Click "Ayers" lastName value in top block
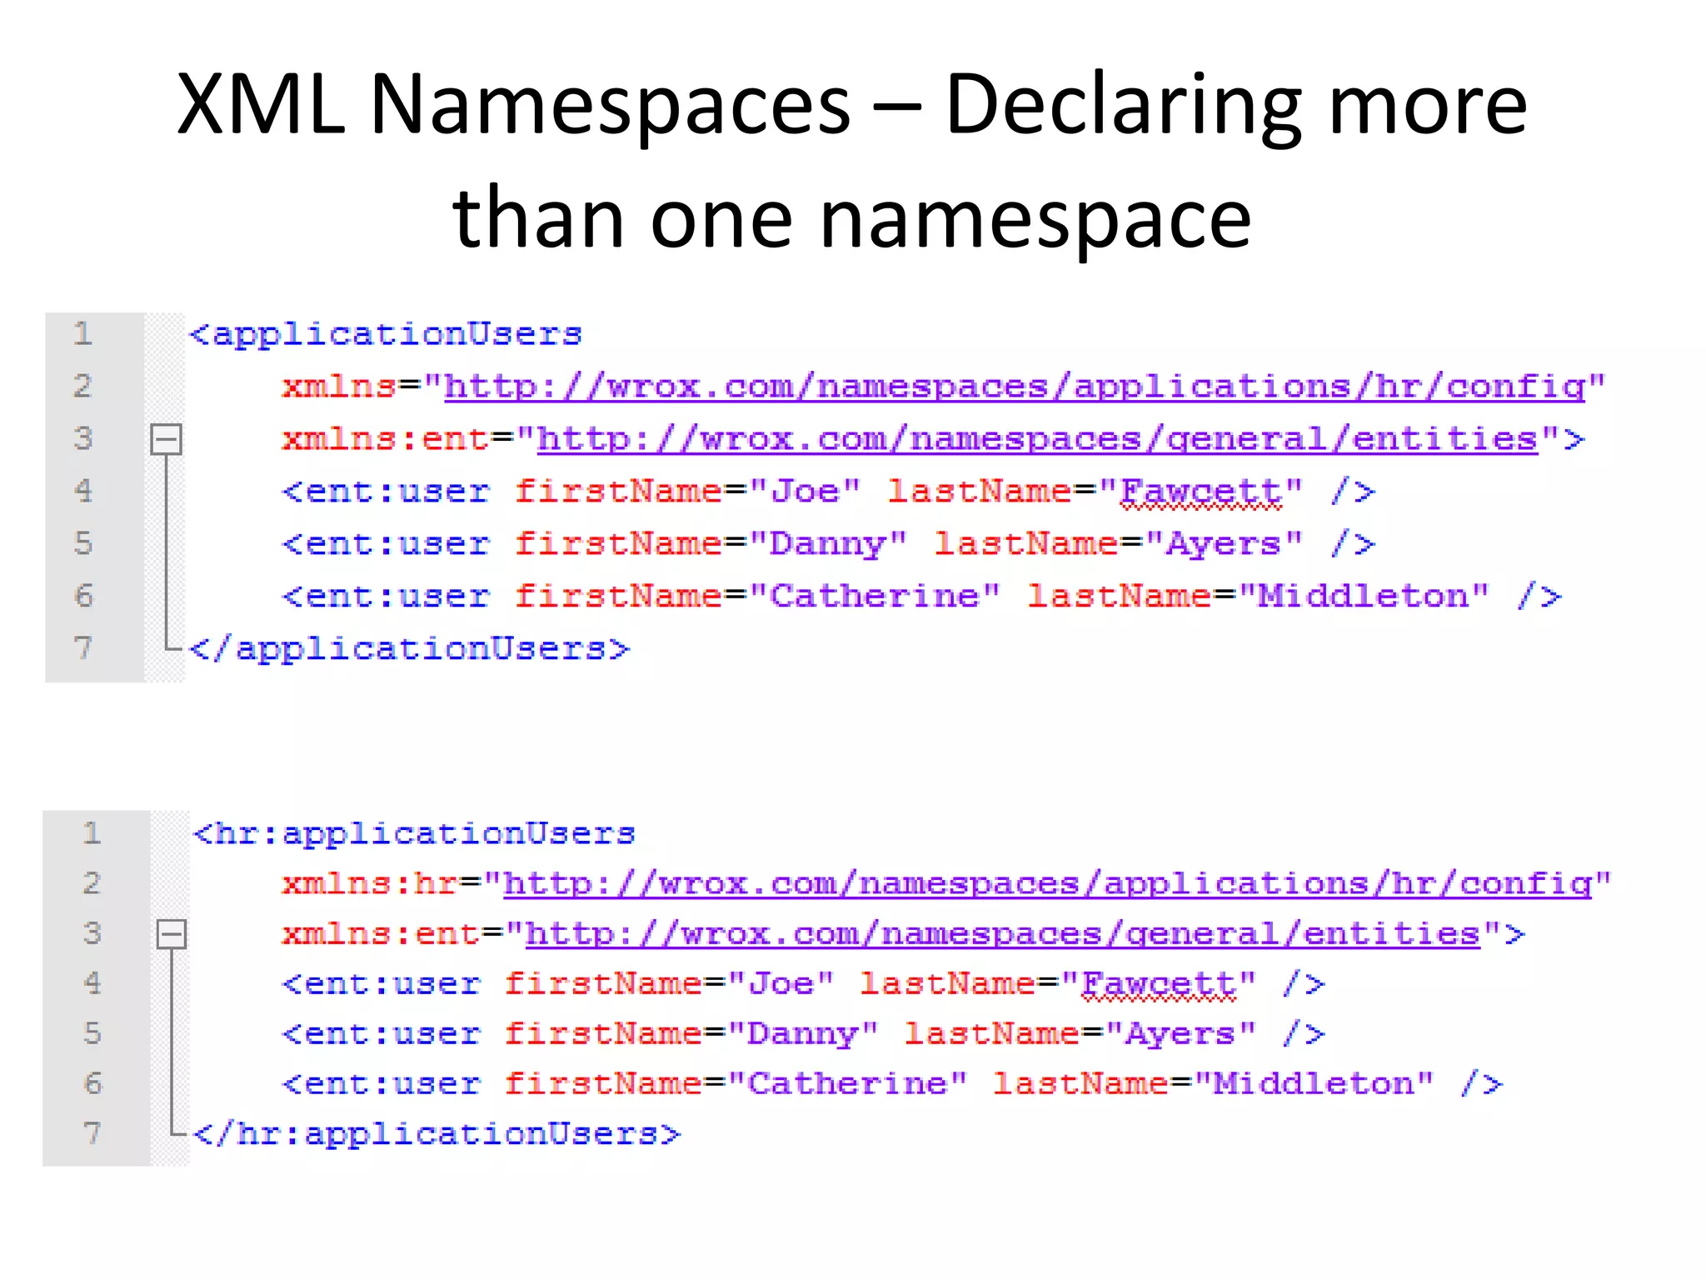The image size is (1706, 1280). point(1224,544)
